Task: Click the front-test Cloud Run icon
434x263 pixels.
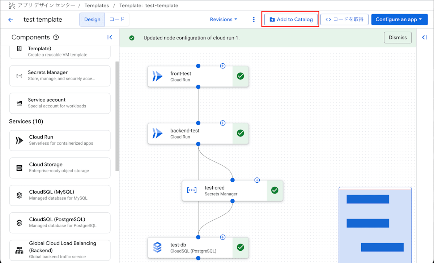Action: [x=157, y=76]
